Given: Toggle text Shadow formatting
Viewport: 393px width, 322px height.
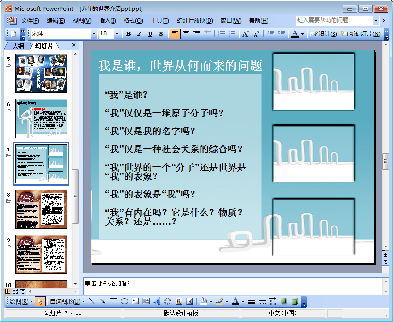Looking at the screenshot, I should pos(161,34).
